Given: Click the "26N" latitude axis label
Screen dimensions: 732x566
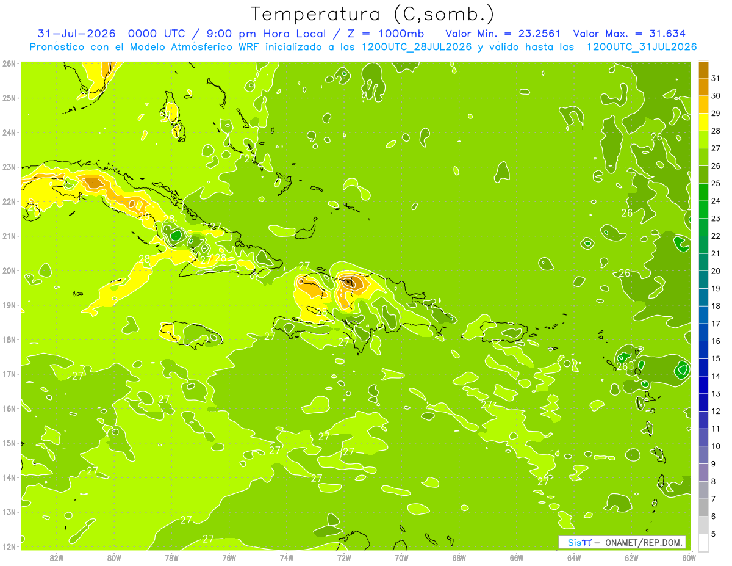Looking at the screenshot, I should [x=9, y=63].
